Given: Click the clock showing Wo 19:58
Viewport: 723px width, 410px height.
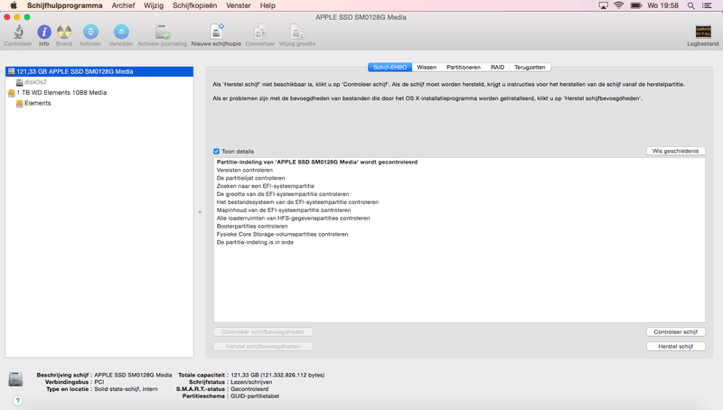Looking at the screenshot, I should coord(662,5).
